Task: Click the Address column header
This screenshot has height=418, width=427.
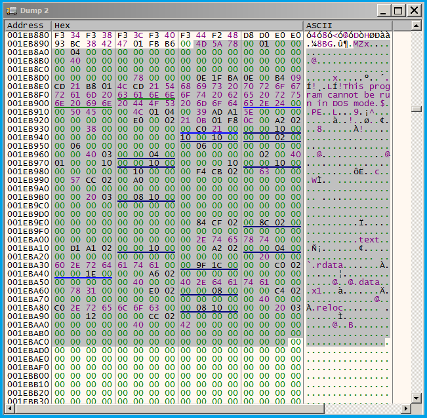Action: pos(26,26)
